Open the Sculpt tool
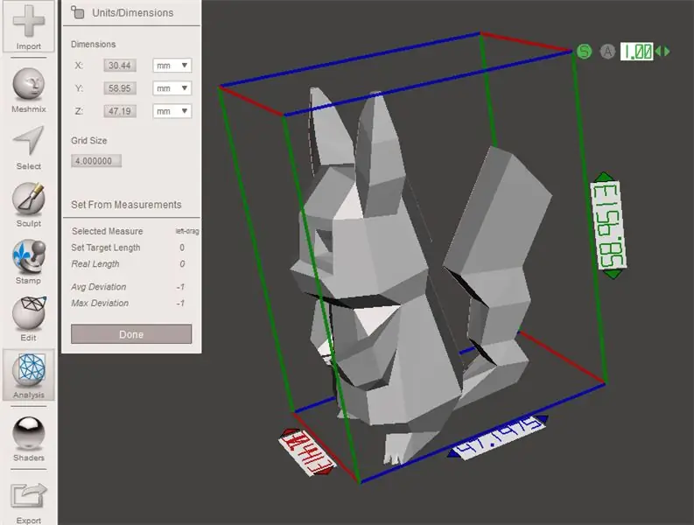 pos(29,205)
